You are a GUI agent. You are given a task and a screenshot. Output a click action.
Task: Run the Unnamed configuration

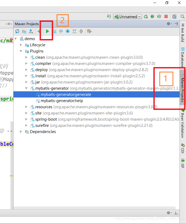pyautogui.click(x=146, y=17)
